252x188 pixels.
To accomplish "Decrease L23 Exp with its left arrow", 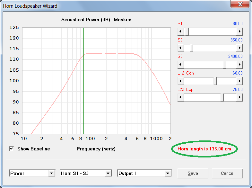I will pyautogui.click(x=181, y=97).
